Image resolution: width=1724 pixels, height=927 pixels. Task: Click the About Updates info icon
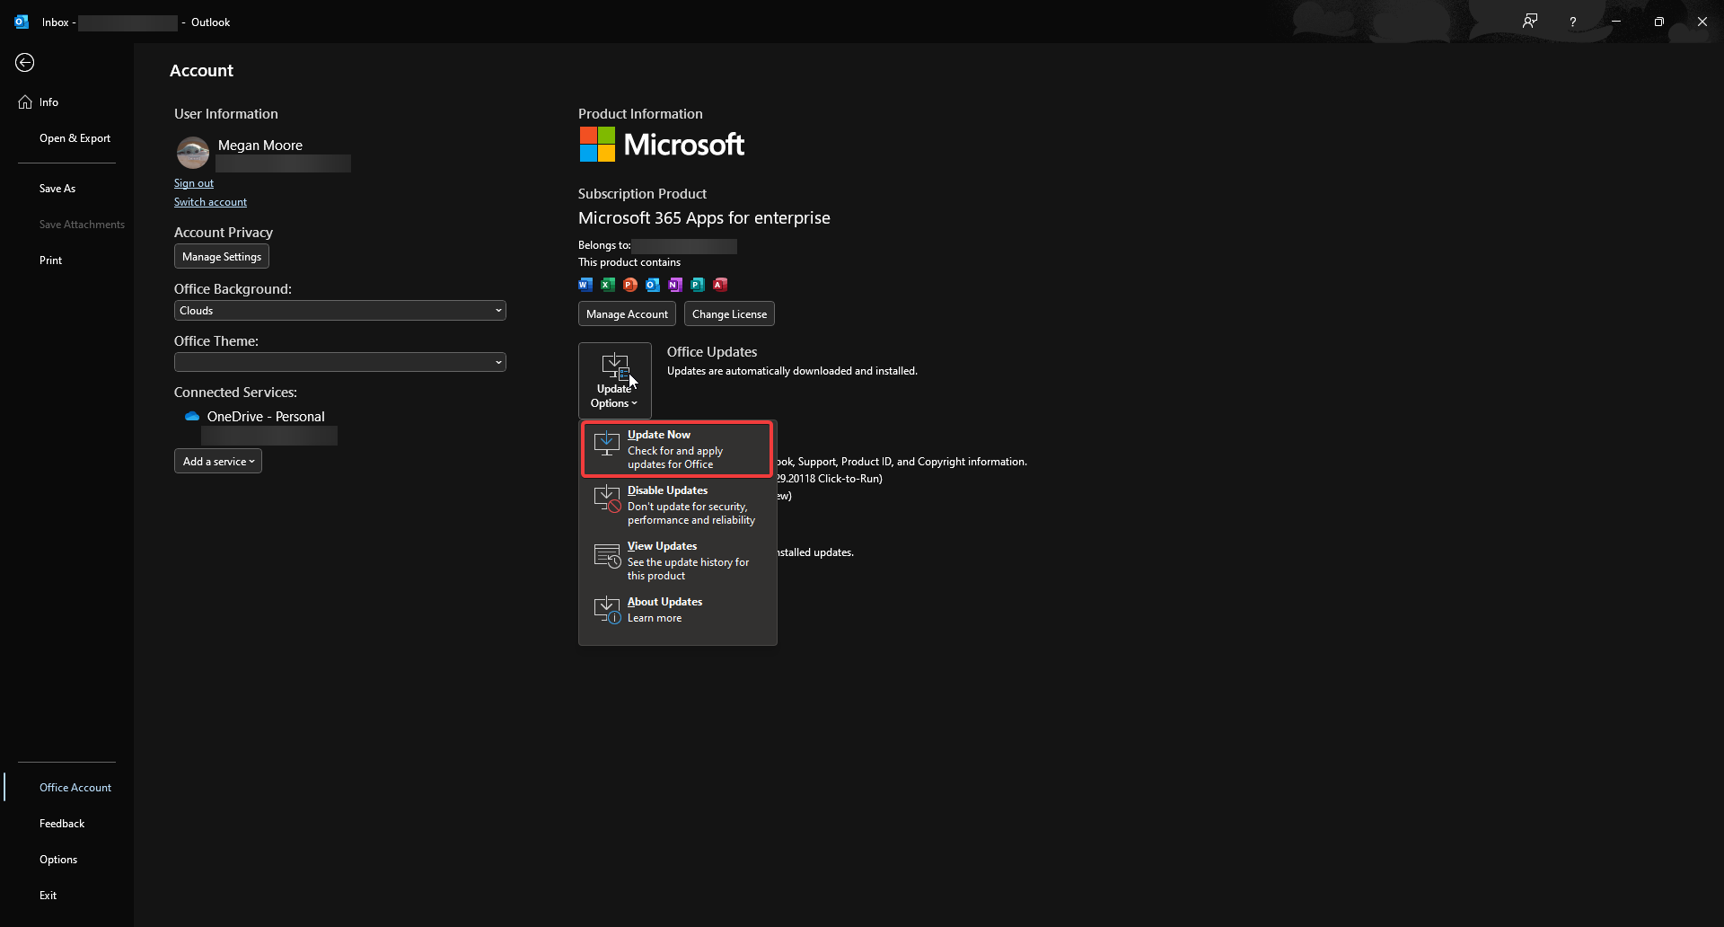coord(607,610)
